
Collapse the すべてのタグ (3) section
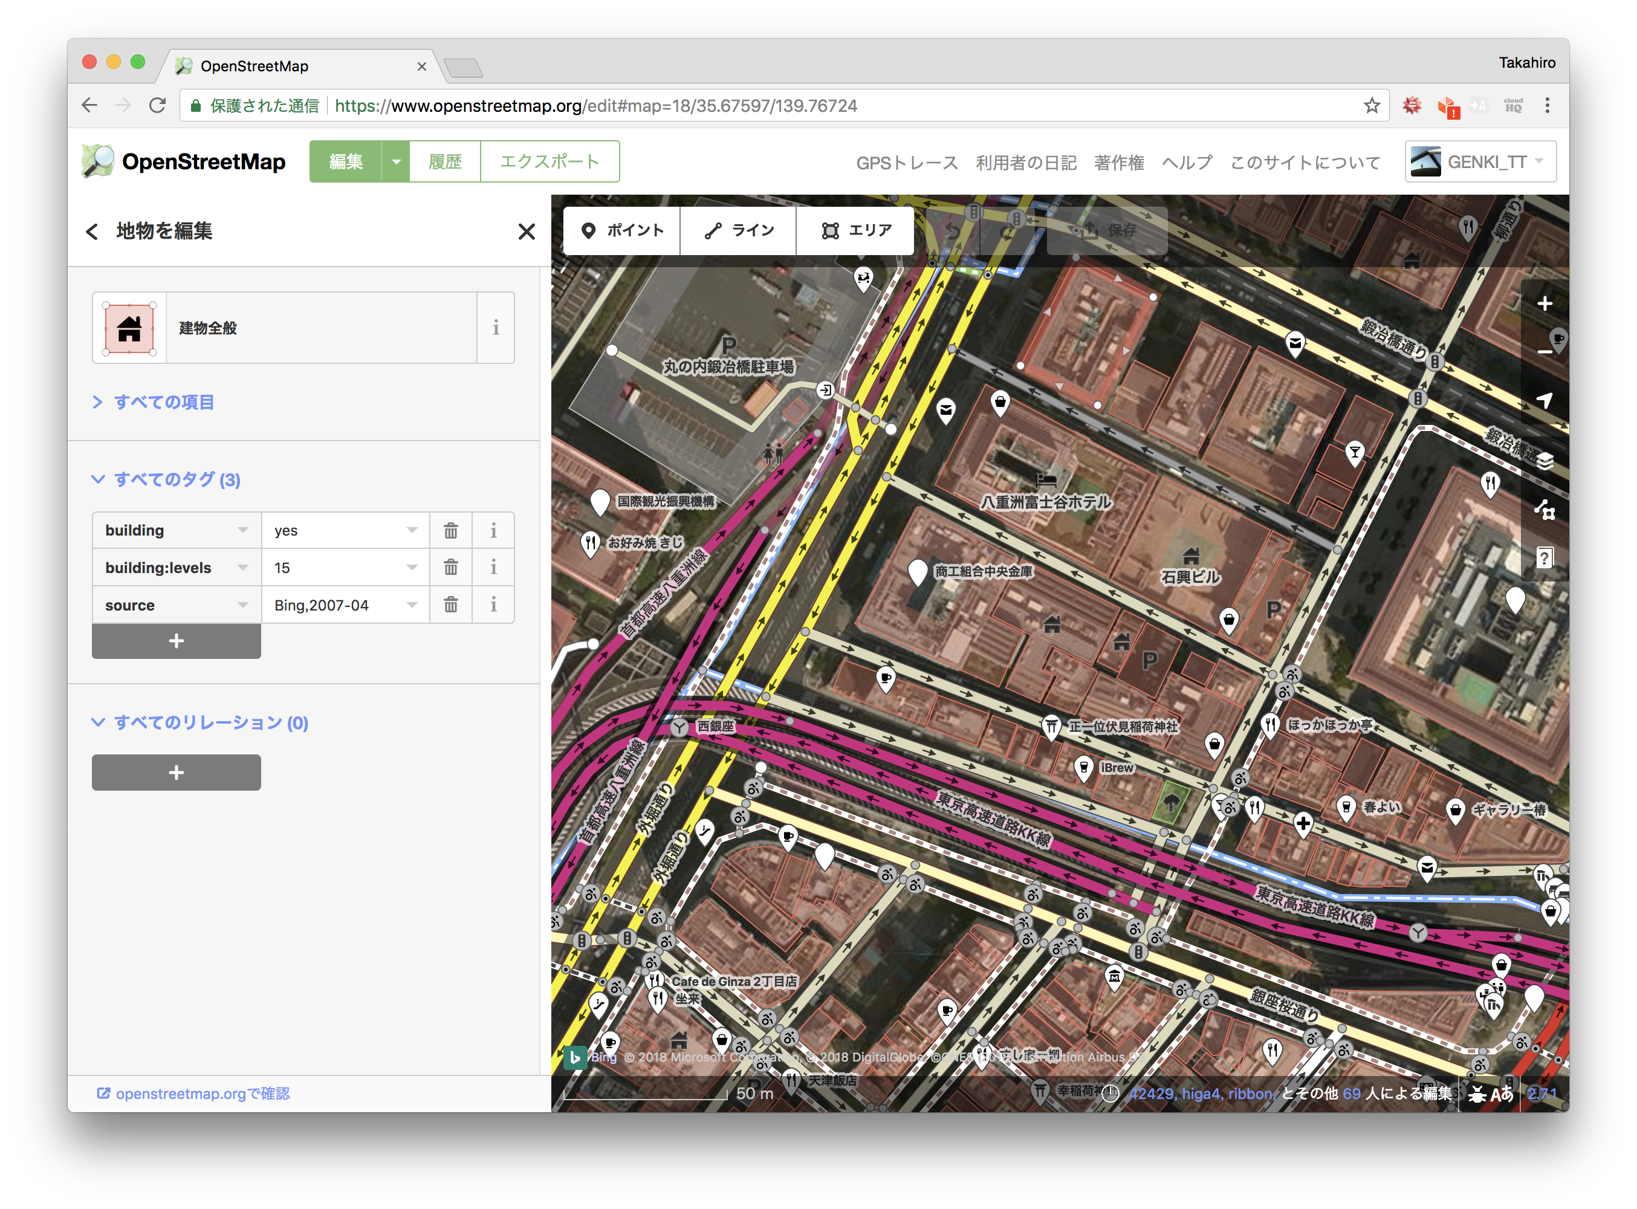[x=166, y=480]
